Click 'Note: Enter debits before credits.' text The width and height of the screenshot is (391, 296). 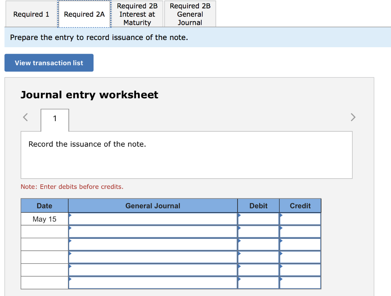tap(72, 187)
